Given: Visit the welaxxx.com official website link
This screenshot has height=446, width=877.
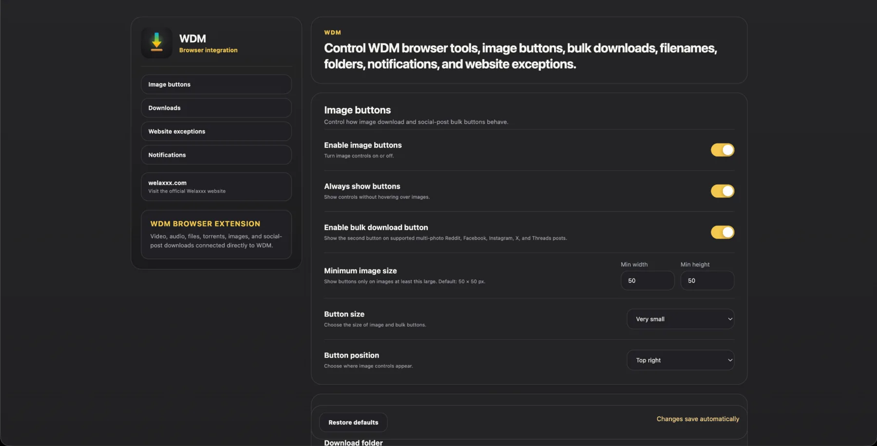Looking at the screenshot, I should (216, 187).
